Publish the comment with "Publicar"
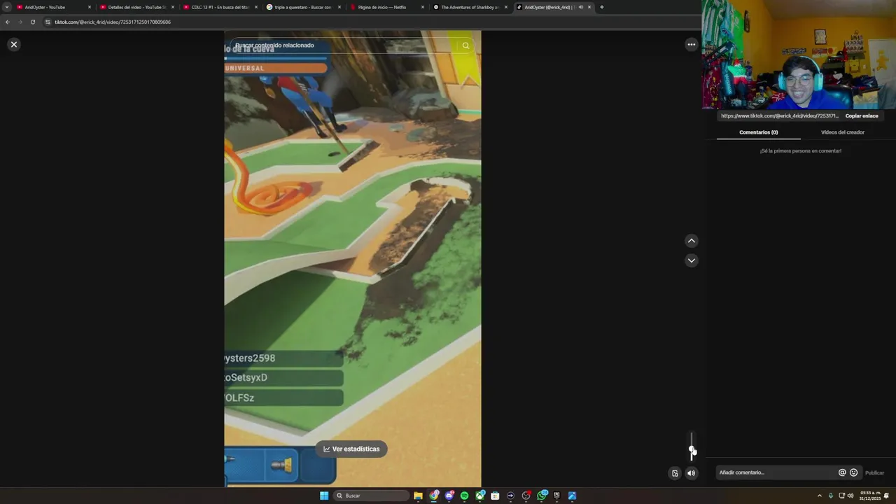The width and height of the screenshot is (896, 504). 874,472
